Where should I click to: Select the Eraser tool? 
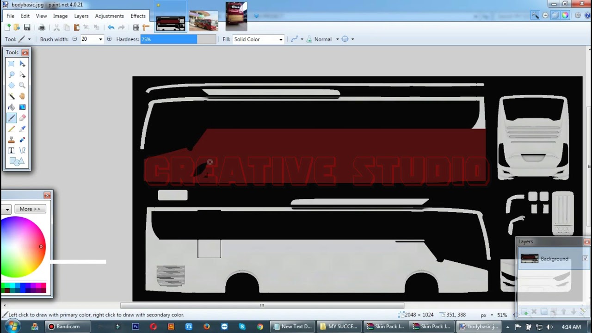coord(22,118)
